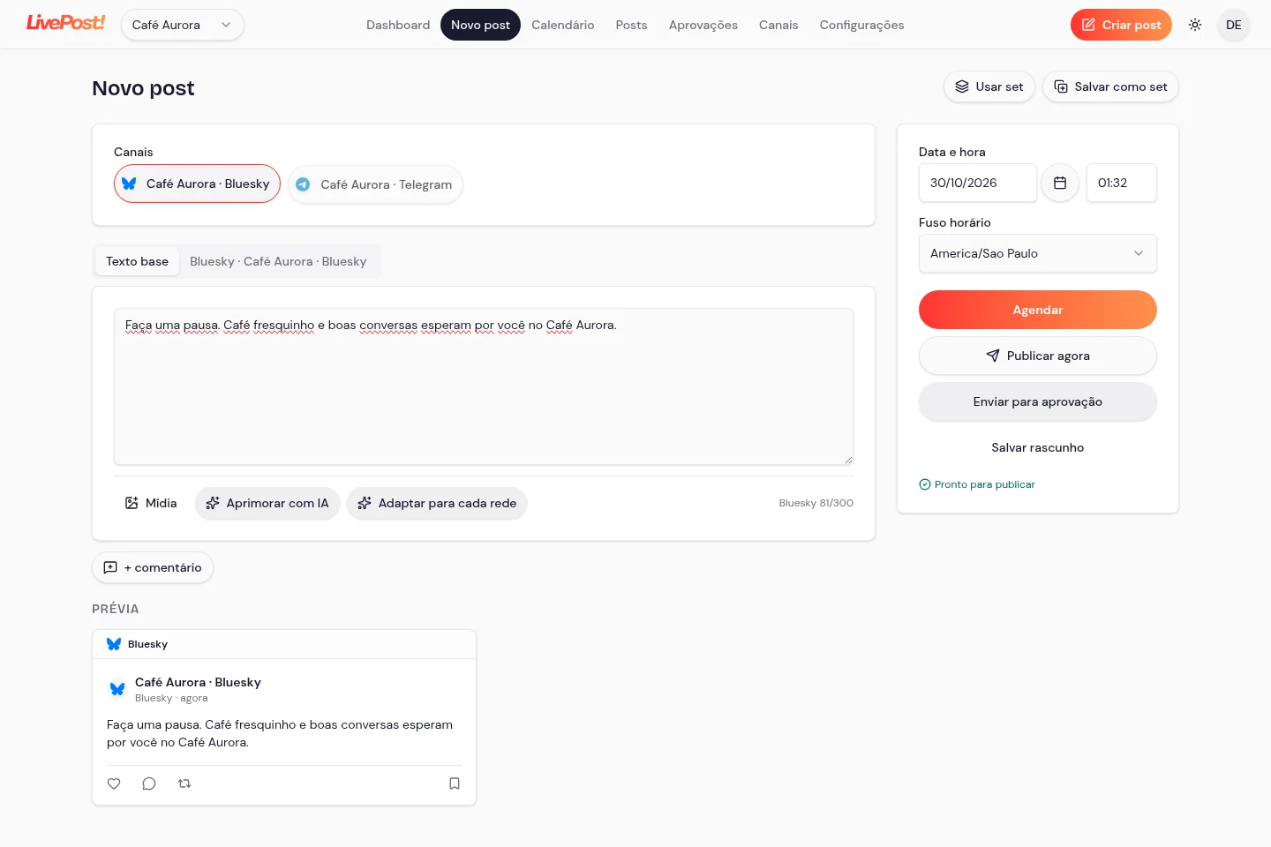Open the Café Aurora workspace dropdown
Image resolution: width=1271 pixels, height=847 pixels.
(183, 25)
